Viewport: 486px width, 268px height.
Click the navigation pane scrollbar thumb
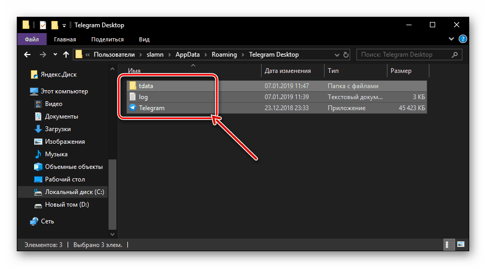click(x=112, y=194)
